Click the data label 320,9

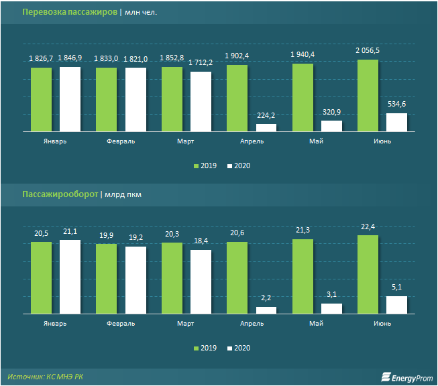[x=331, y=111]
